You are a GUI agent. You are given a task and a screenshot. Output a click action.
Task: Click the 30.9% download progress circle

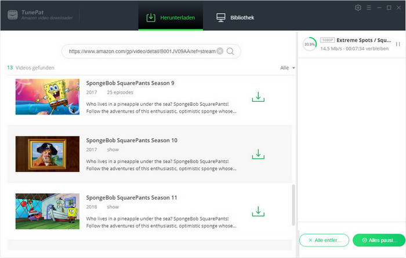coord(310,44)
